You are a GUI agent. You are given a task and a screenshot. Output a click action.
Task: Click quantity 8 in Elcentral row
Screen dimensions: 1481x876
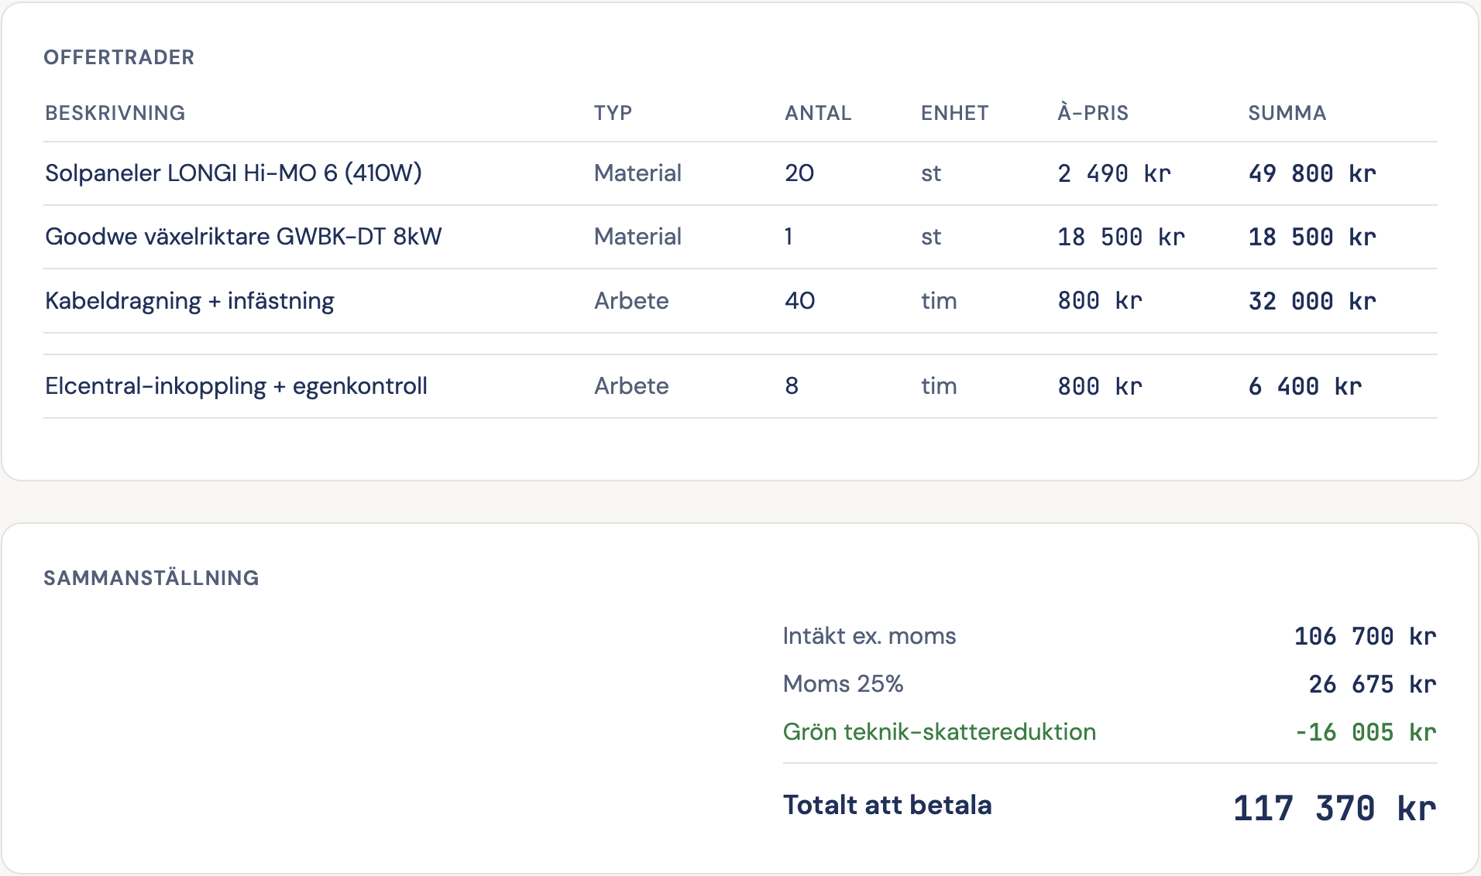tap(792, 385)
